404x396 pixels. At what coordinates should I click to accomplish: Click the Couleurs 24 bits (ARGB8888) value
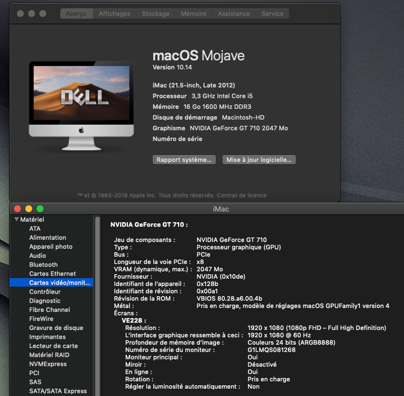point(291,342)
